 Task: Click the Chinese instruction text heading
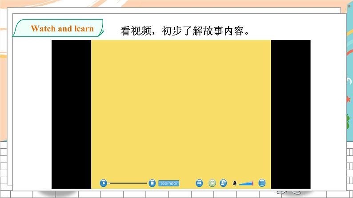coord(185,31)
